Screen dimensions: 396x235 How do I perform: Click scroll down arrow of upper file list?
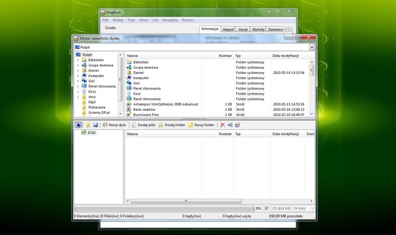click(x=312, y=114)
